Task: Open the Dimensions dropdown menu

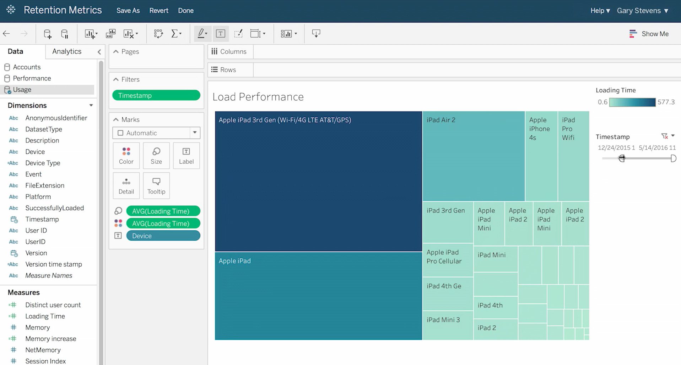Action: (91, 105)
